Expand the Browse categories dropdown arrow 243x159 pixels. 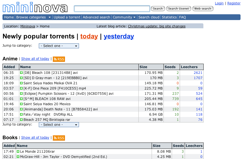[x=50, y=17]
